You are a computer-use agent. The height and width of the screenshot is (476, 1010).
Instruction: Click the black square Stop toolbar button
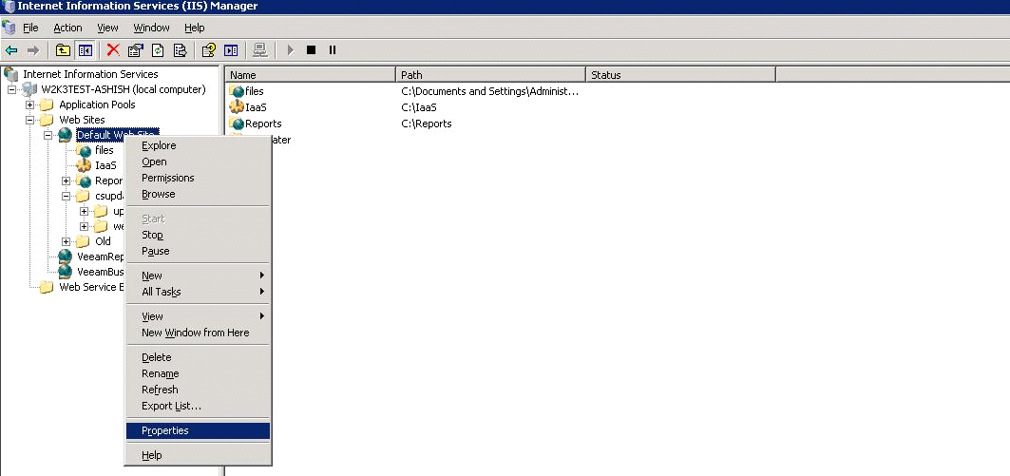[x=311, y=50]
